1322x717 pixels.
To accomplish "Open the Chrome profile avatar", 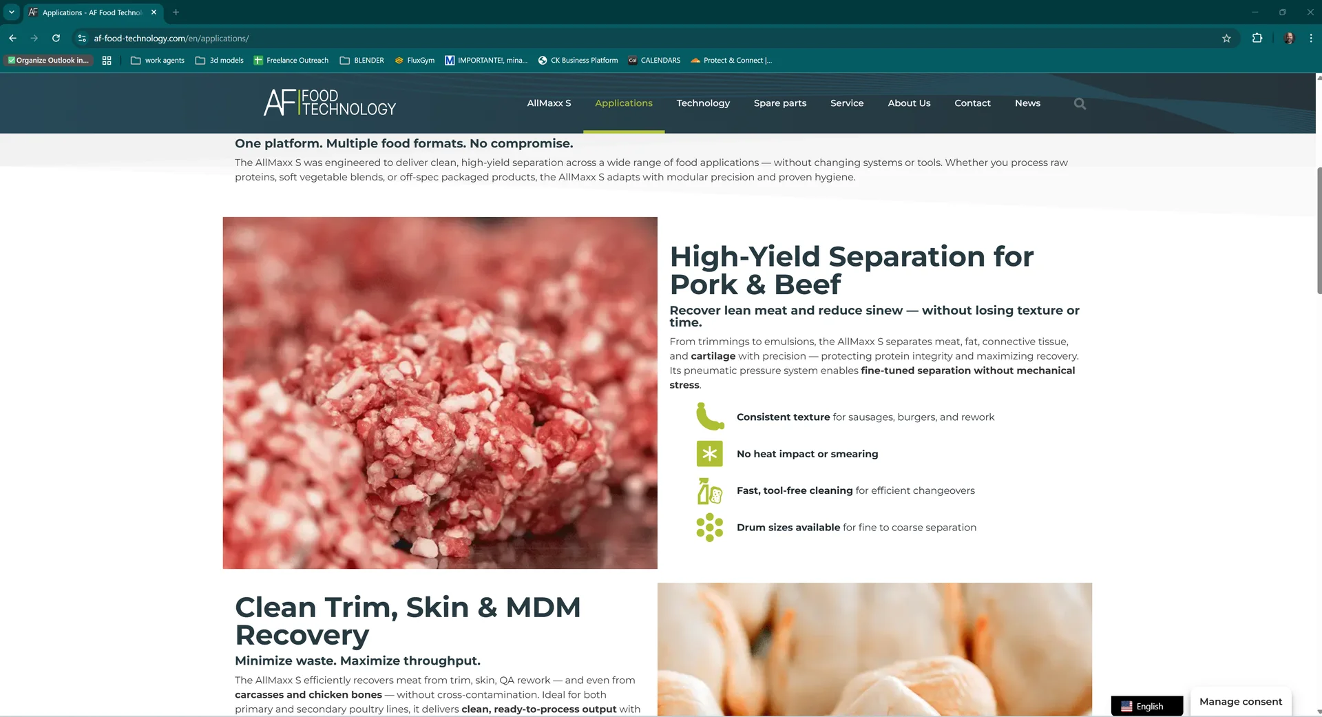I will click(x=1289, y=39).
